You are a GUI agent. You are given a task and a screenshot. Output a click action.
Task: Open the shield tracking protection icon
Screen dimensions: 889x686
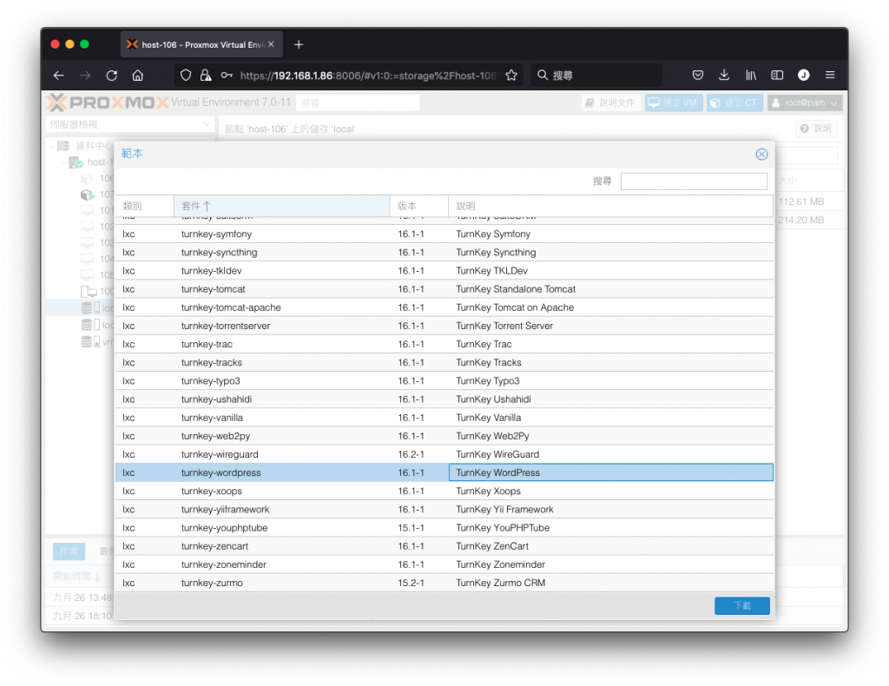(x=186, y=76)
